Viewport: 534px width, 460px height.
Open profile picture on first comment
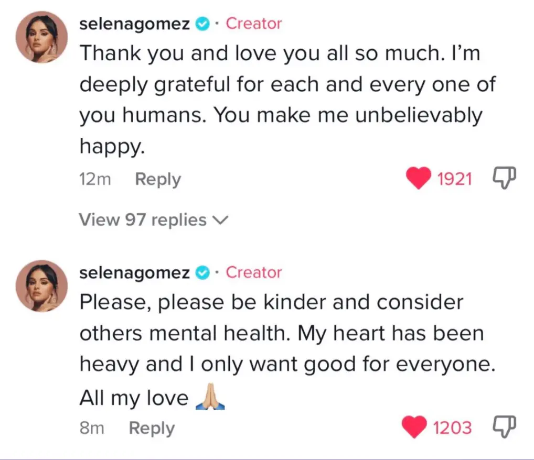[x=42, y=37]
